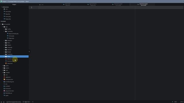Expand the public folder arrow
This screenshot has height=103, width=184.
pyautogui.click(x=3, y=66)
